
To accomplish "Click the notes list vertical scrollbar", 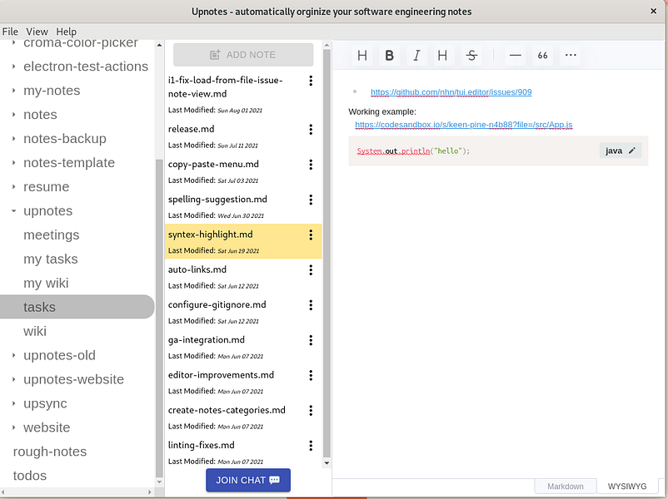I will tap(327, 254).
